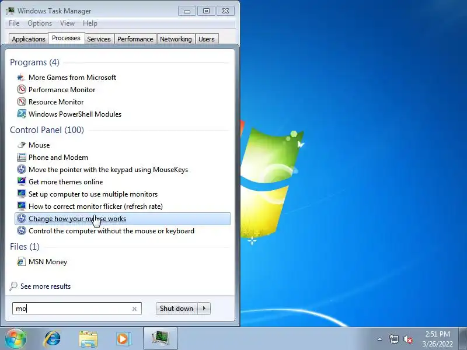
Task: Click the Files (1) heading
Action: pos(25,247)
